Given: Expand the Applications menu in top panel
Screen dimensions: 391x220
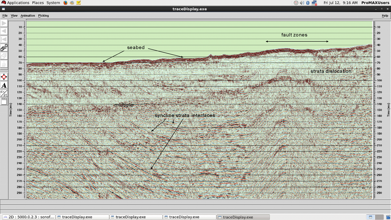Looking at the screenshot, I should pyautogui.click(x=18, y=3).
